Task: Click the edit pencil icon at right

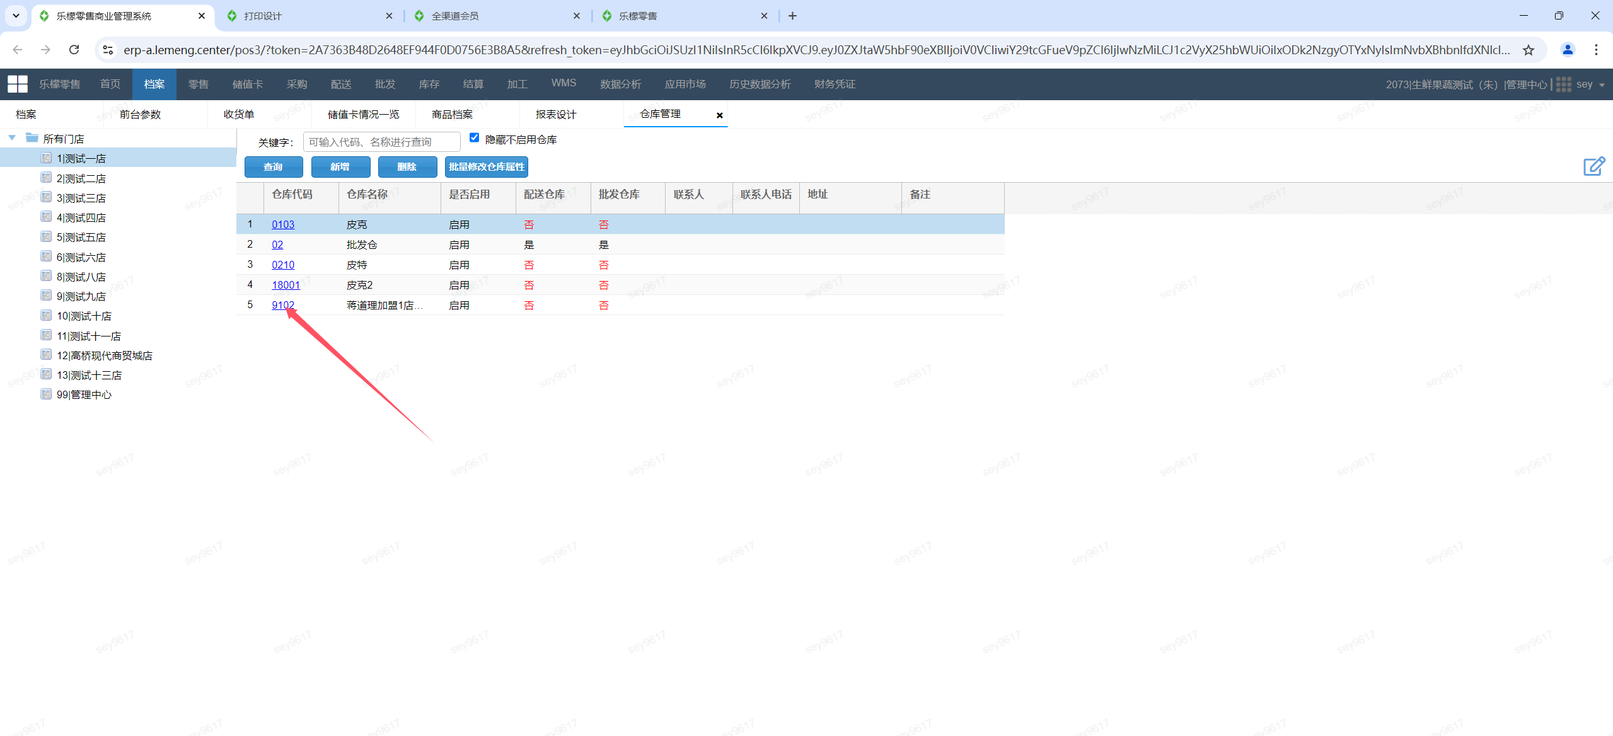Action: [1593, 166]
